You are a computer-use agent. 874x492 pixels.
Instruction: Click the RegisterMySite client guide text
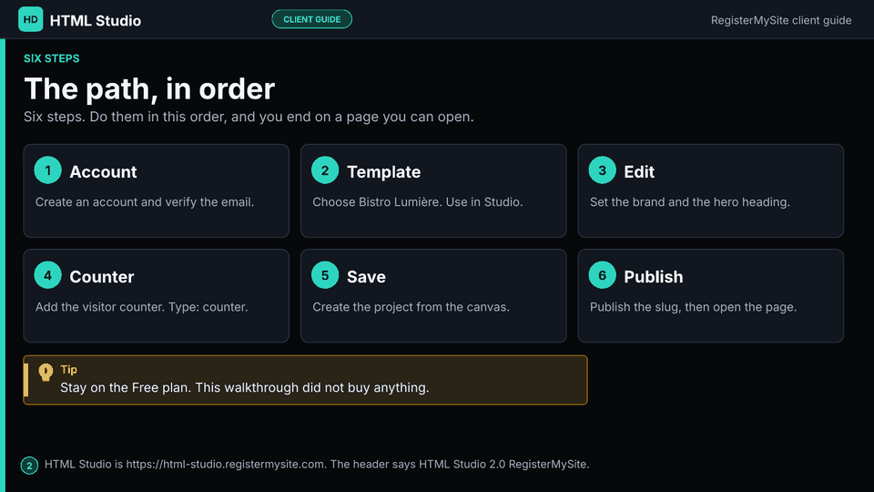click(x=781, y=20)
